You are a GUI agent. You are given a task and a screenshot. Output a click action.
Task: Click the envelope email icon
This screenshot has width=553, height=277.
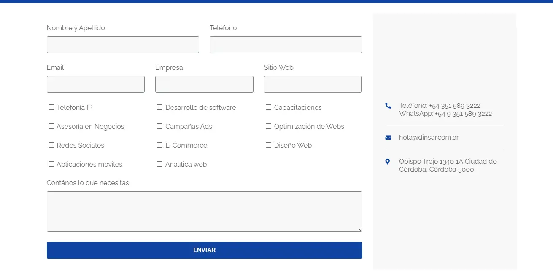388,138
